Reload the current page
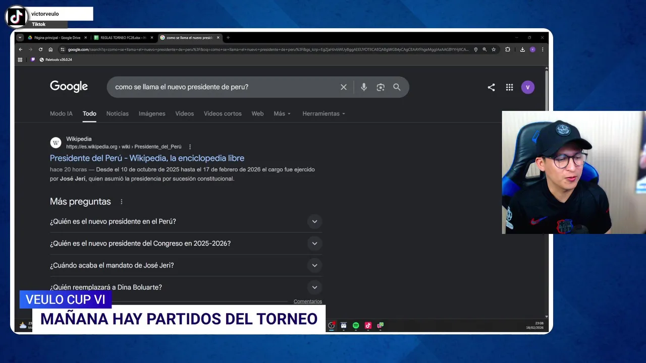The height and width of the screenshot is (363, 646). click(x=40, y=49)
